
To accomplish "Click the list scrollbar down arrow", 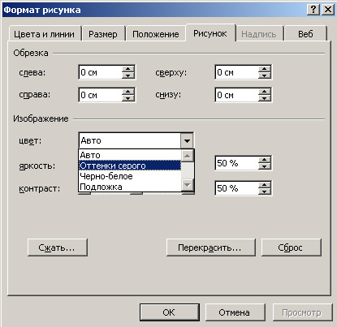I will tap(188, 185).
